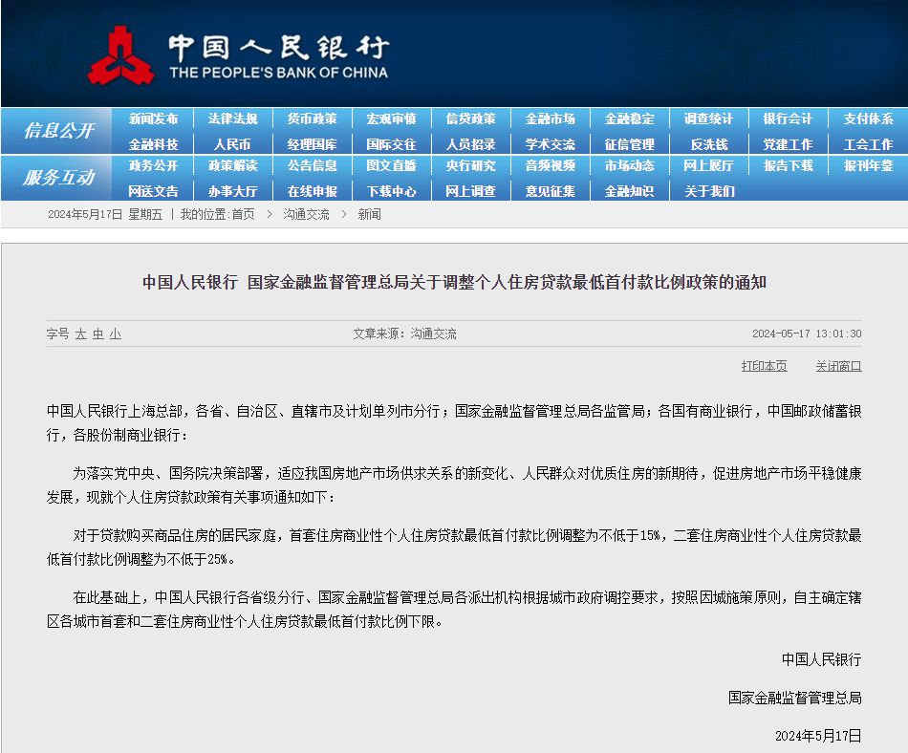Click the 信息公开 section header
Image resolution: width=908 pixels, height=753 pixels.
coord(58,130)
